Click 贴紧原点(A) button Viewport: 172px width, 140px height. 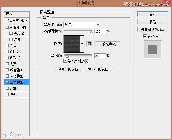tap(108, 44)
